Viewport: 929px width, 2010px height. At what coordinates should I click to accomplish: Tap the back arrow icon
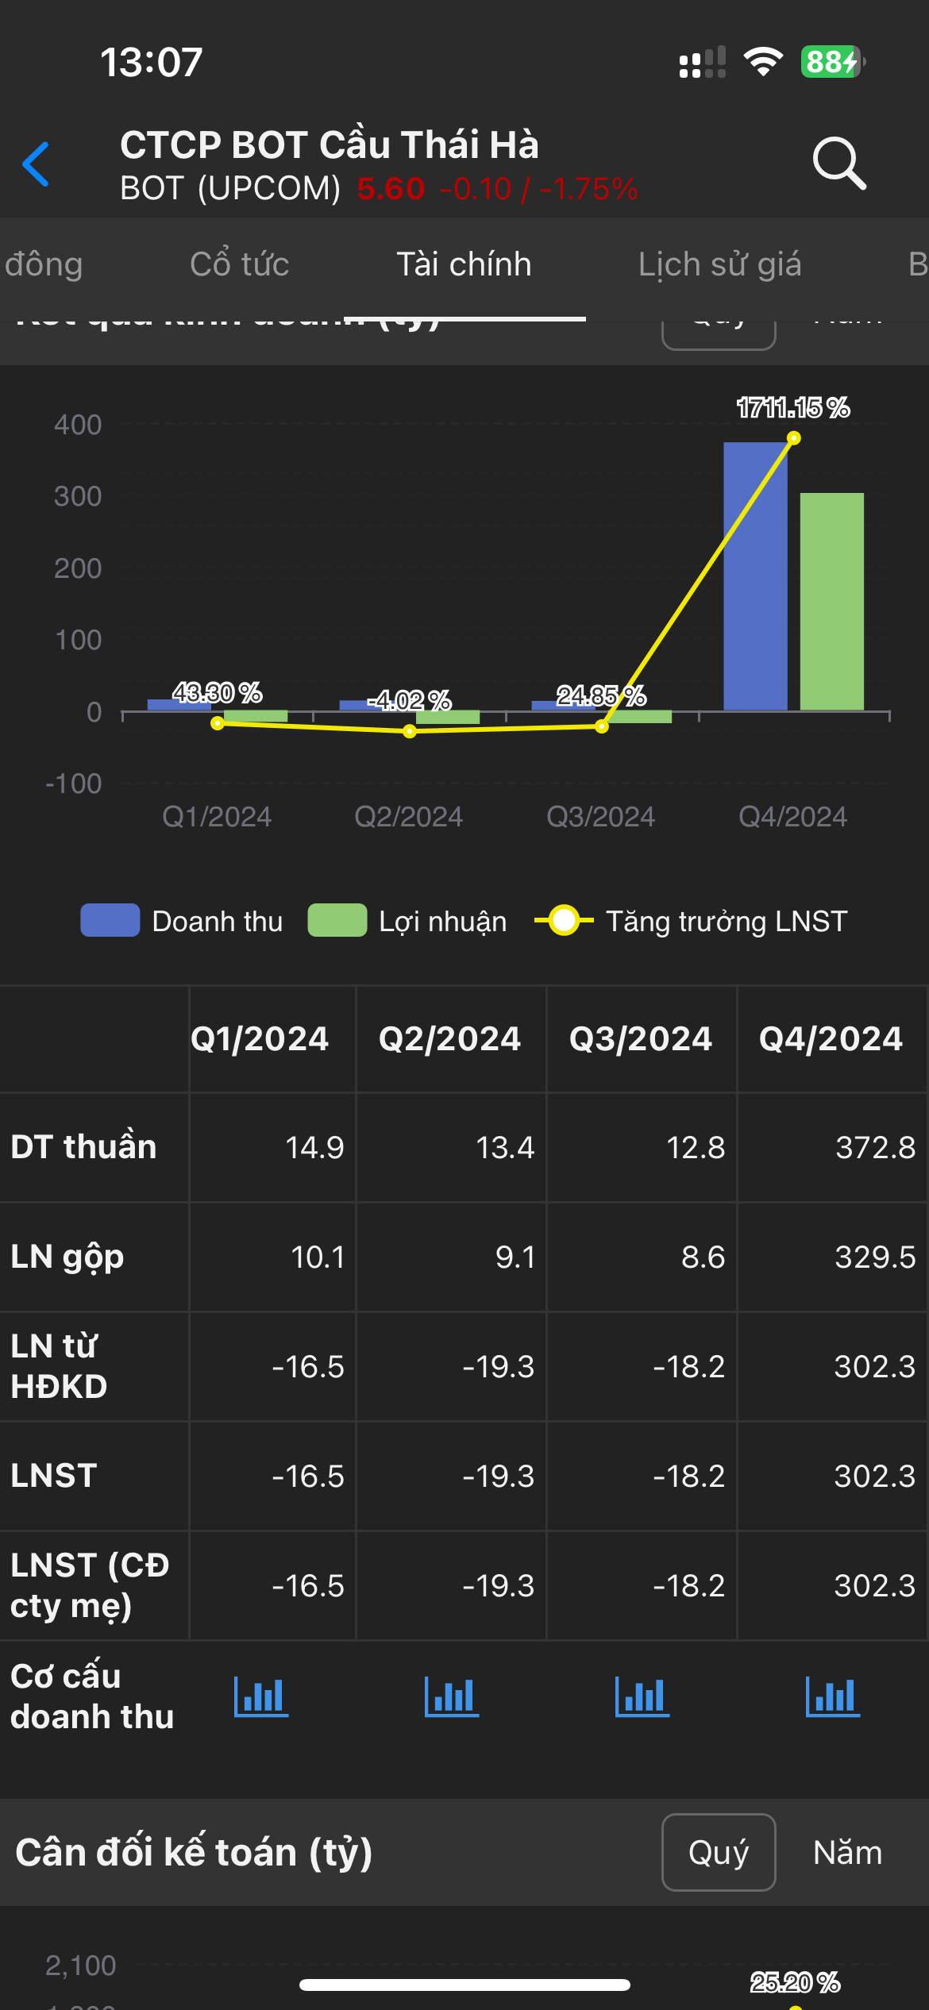37,164
